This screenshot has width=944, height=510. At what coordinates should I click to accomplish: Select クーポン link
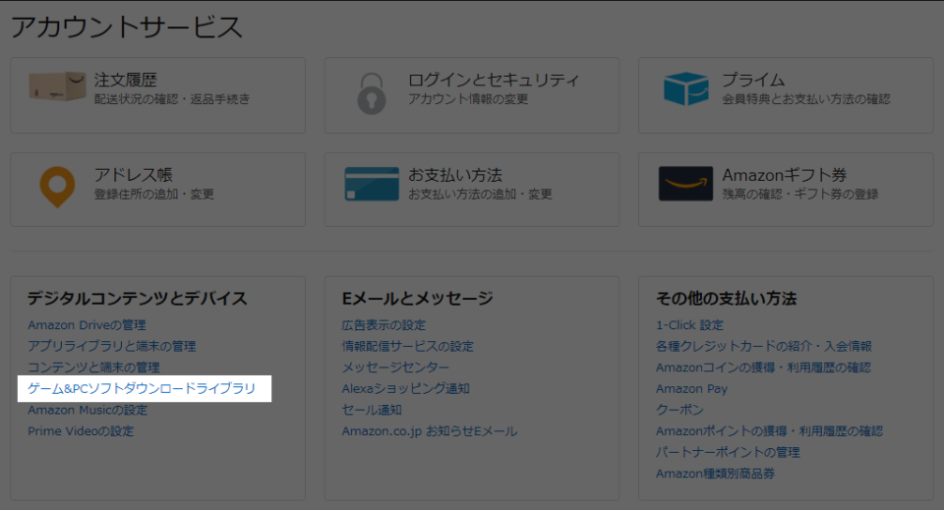point(679,410)
